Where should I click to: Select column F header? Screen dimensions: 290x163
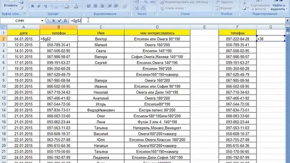(x=237, y=27)
